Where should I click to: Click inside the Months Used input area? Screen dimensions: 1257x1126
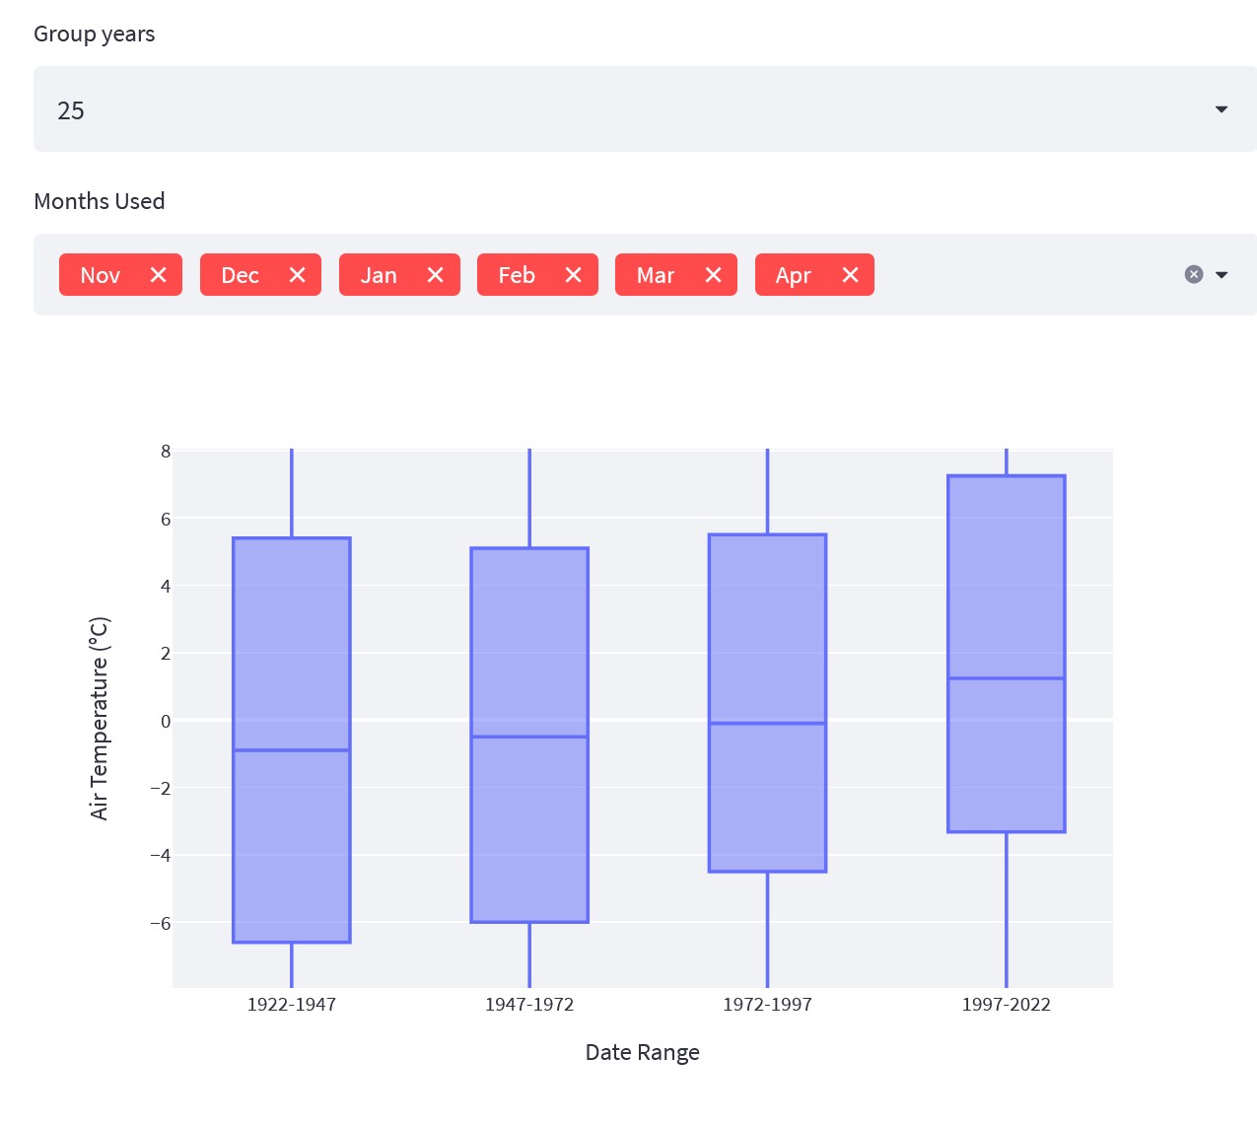(1025, 275)
